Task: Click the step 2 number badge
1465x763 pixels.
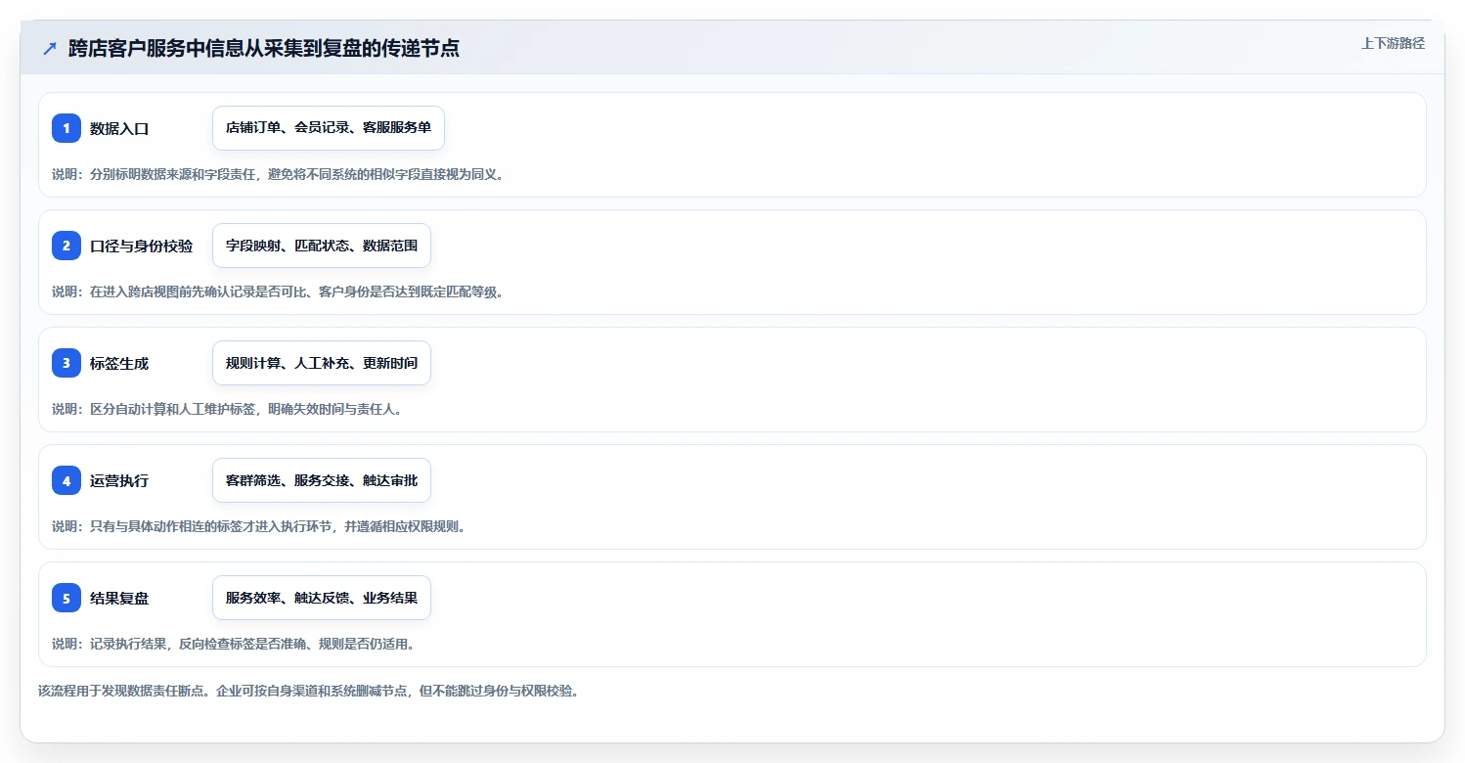Action: click(67, 246)
